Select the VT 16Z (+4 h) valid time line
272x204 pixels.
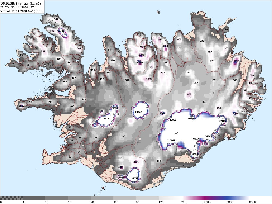pyautogui.click(x=21, y=11)
